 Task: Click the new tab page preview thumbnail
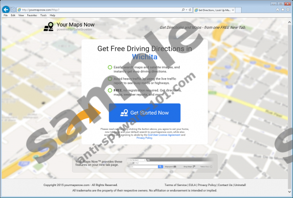tap(168, 163)
